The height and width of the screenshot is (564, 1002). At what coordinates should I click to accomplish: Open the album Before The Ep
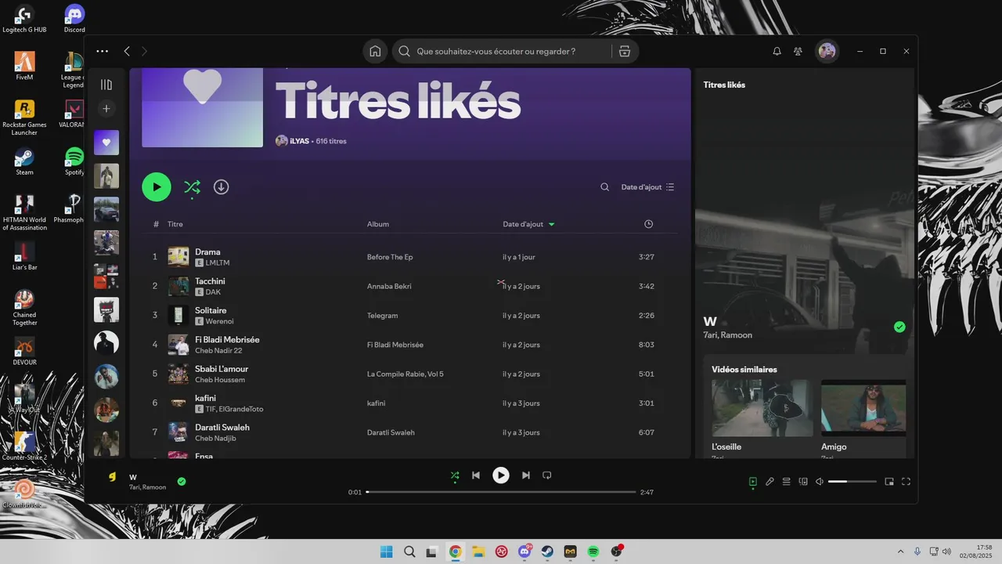(x=390, y=257)
